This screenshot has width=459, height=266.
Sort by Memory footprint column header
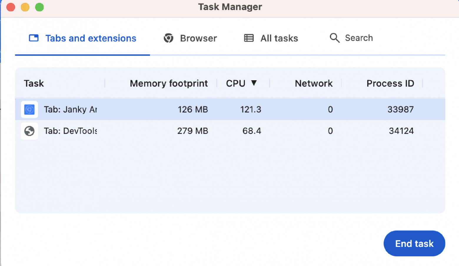click(x=169, y=83)
